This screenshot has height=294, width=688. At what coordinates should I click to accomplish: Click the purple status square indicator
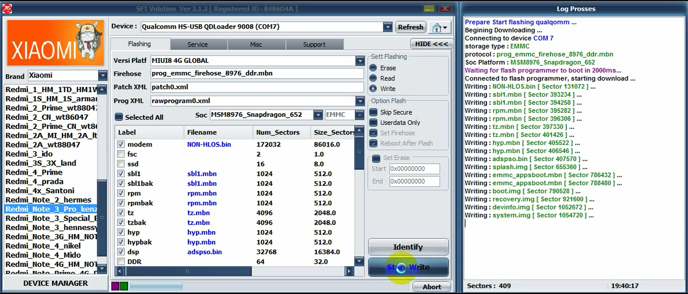point(115,286)
